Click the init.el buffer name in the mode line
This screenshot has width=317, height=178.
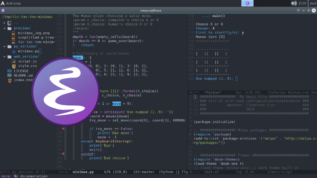click(211, 172)
